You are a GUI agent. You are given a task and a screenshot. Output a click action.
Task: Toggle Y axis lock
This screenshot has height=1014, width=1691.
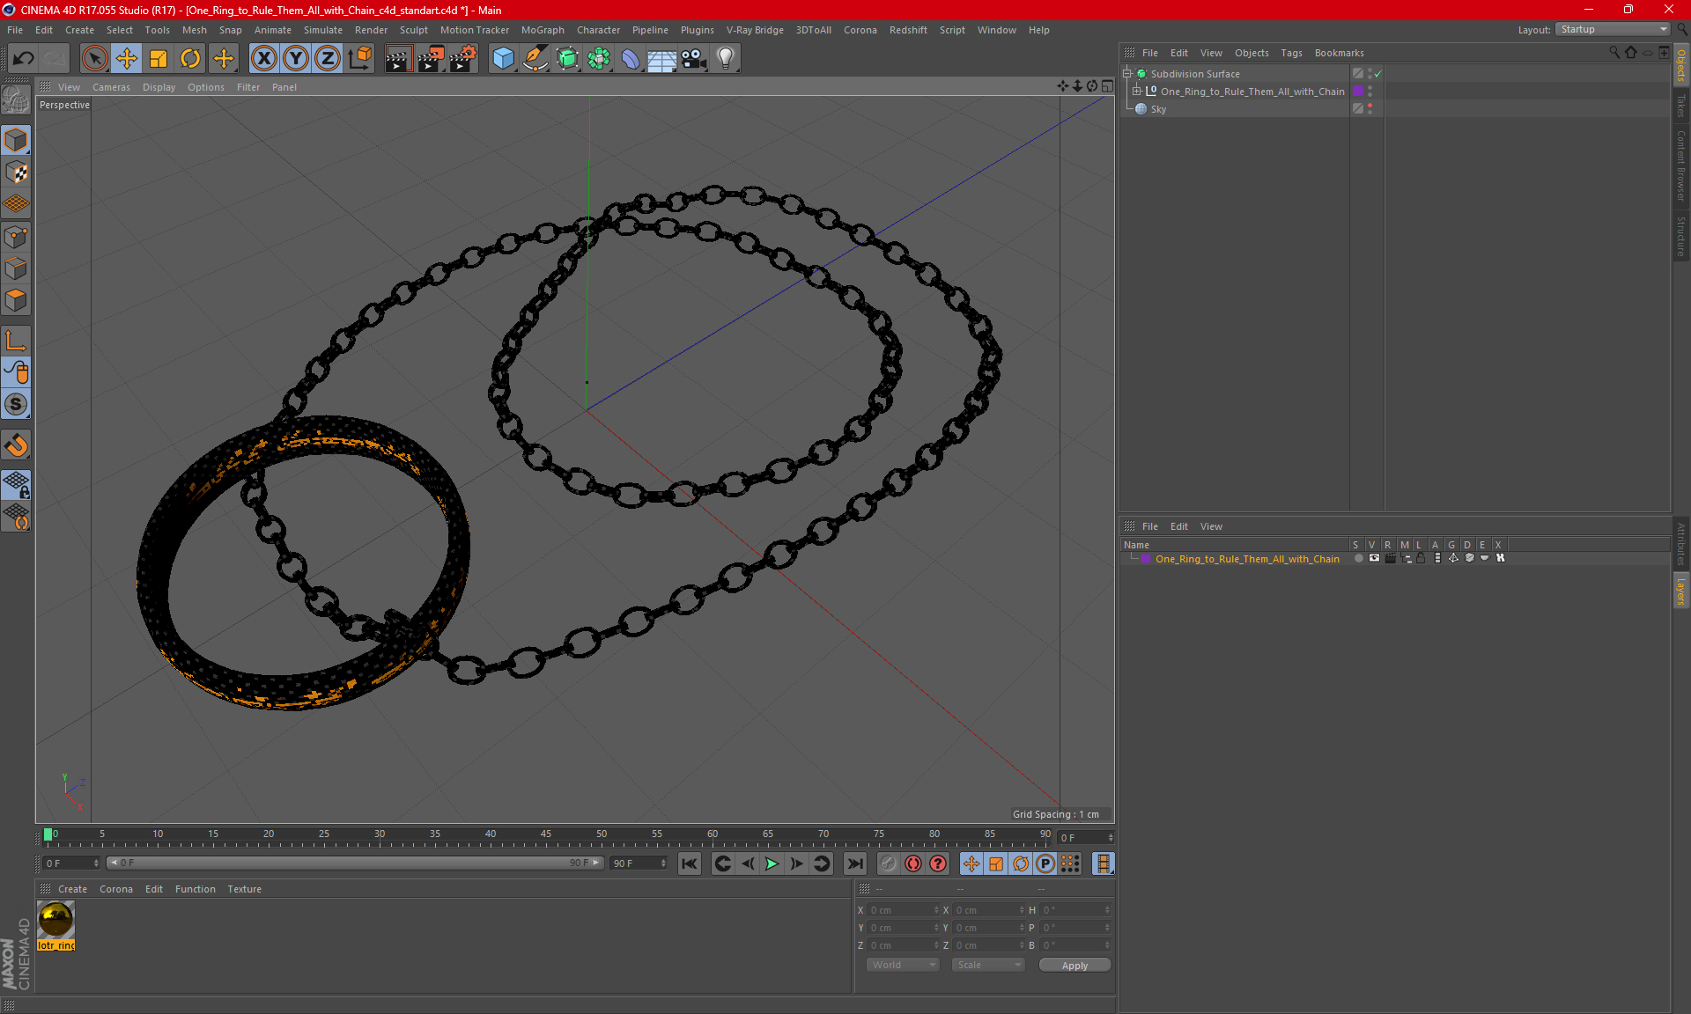coord(296,58)
